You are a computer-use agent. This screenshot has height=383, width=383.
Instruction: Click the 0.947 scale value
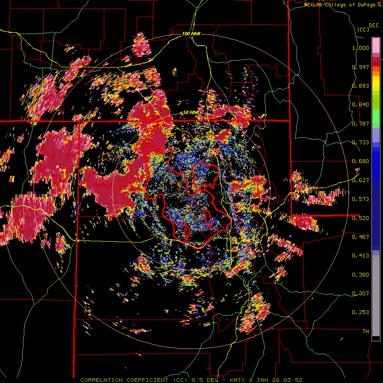tap(360, 67)
